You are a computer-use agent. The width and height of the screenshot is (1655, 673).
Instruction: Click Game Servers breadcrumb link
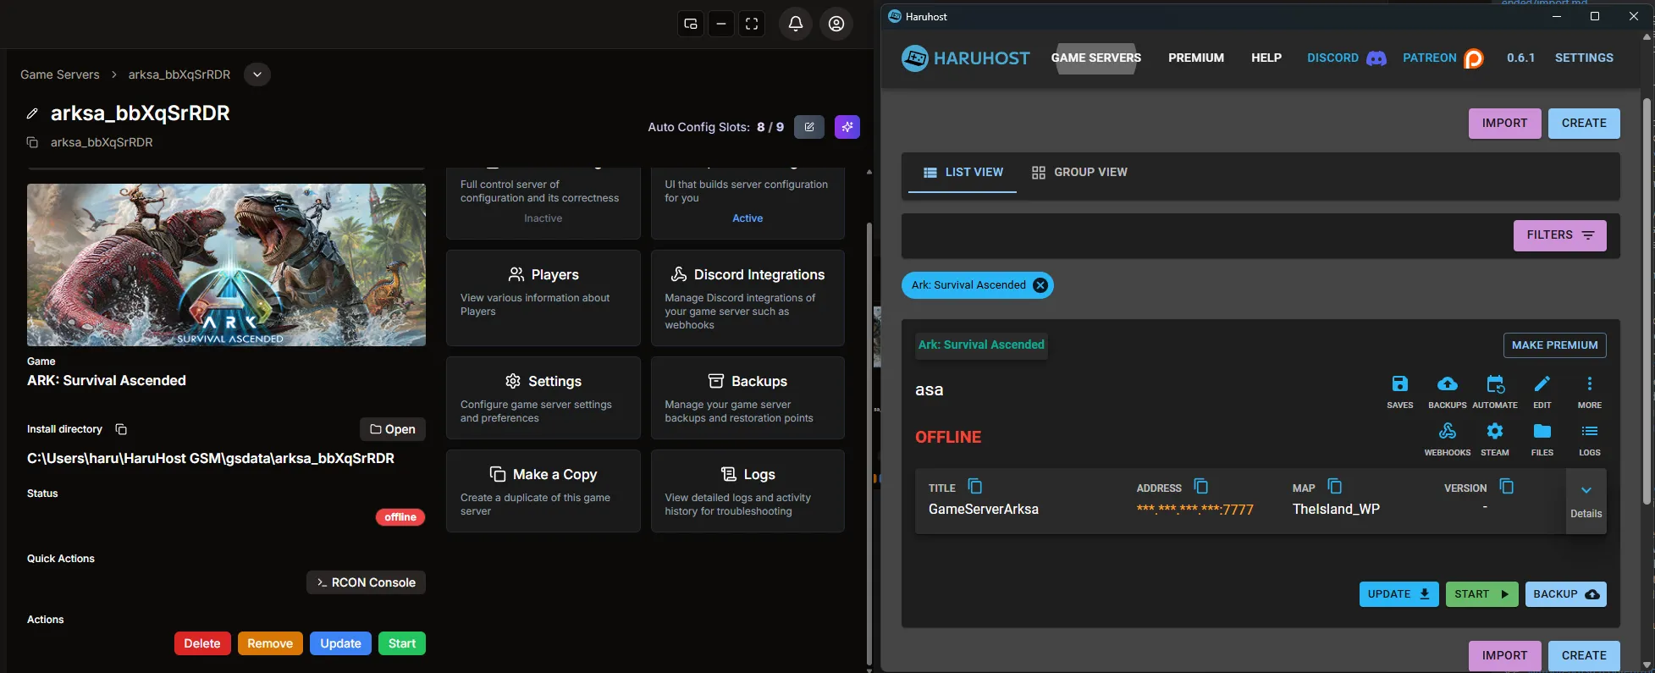click(59, 74)
